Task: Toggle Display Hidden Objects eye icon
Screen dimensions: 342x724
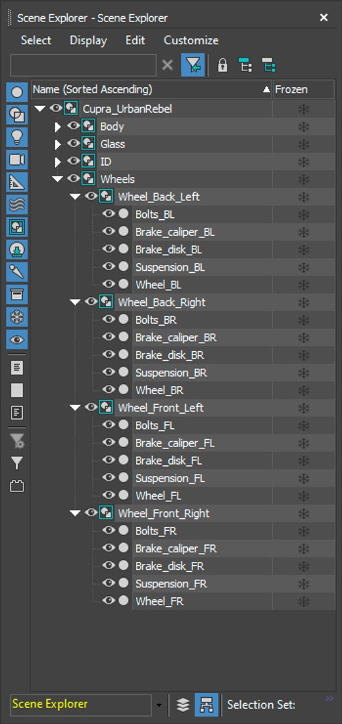Action: [17, 339]
